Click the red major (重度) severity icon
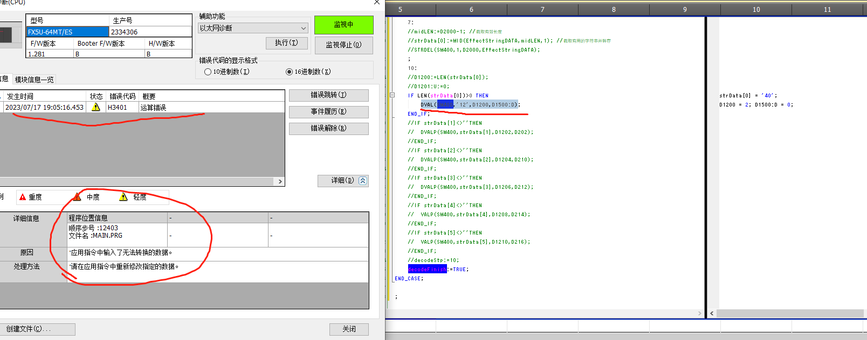 23,197
